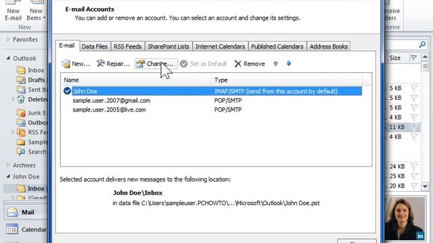Collapse the John Doe account tree
This screenshot has width=433, height=243.
point(8,176)
